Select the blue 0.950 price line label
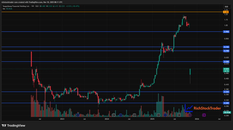The image size is (233, 130). (x=226, y=32)
